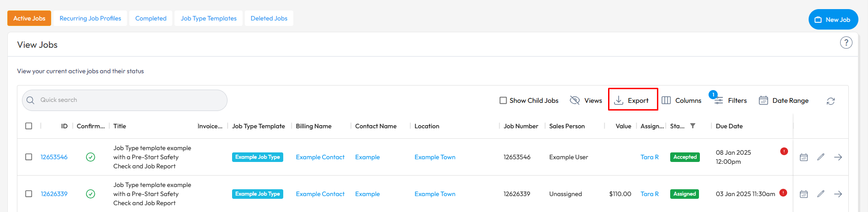868x212 pixels.
Task: Open the Filters panel
Action: pos(730,101)
